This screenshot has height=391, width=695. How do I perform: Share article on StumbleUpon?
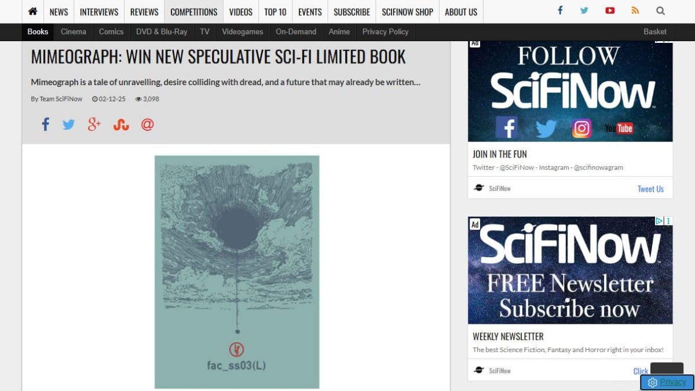point(120,125)
